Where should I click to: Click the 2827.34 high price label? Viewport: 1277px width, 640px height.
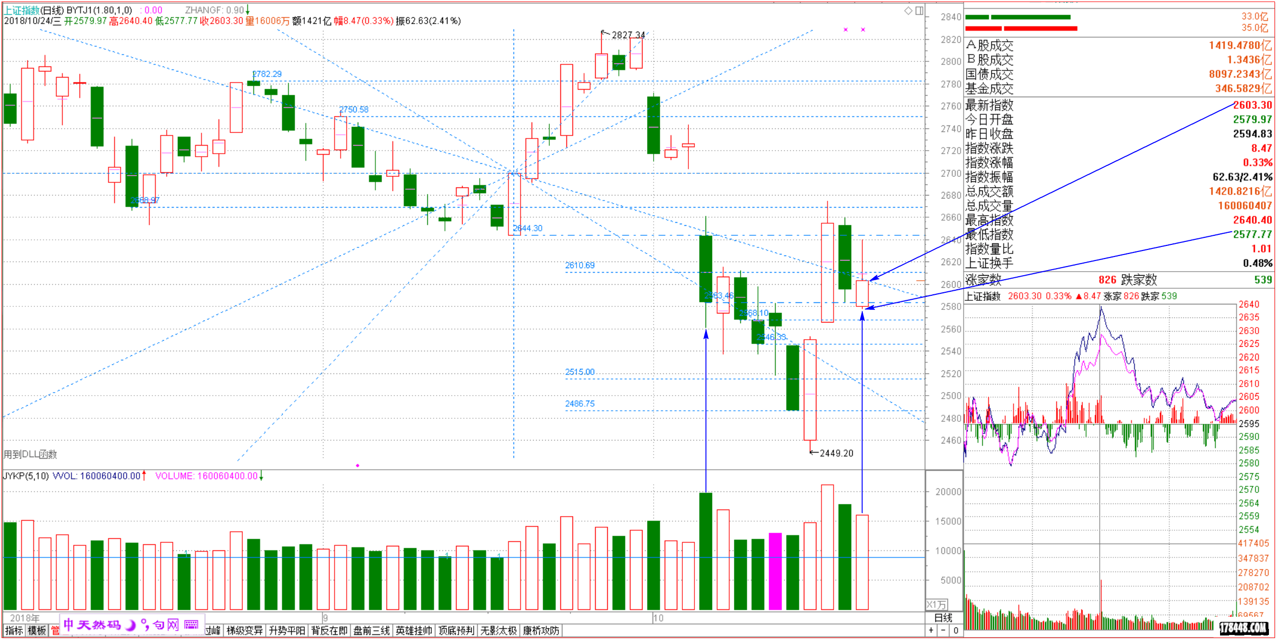[x=628, y=35]
